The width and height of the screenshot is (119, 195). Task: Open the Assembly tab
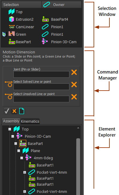click(11, 121)
